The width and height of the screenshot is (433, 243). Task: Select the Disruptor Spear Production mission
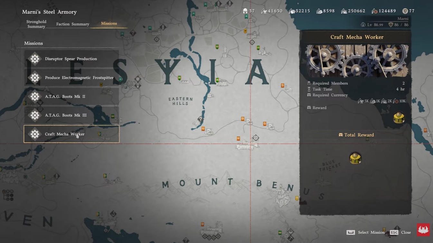point(71,59)
